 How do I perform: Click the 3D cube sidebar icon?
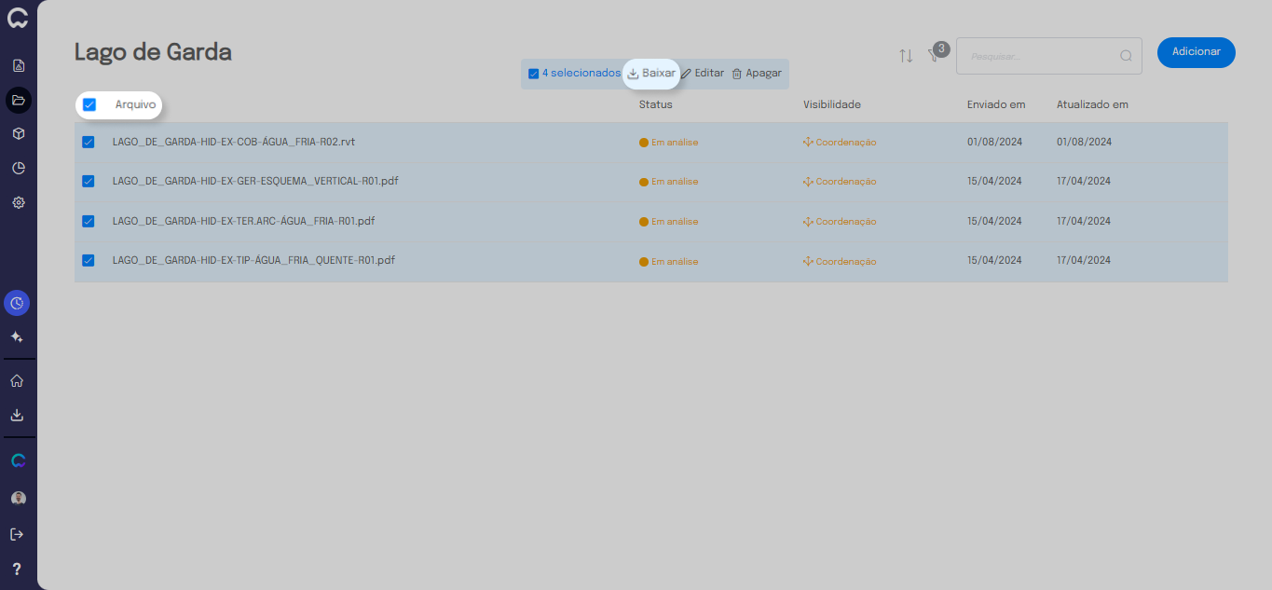(x=18, y=134)
